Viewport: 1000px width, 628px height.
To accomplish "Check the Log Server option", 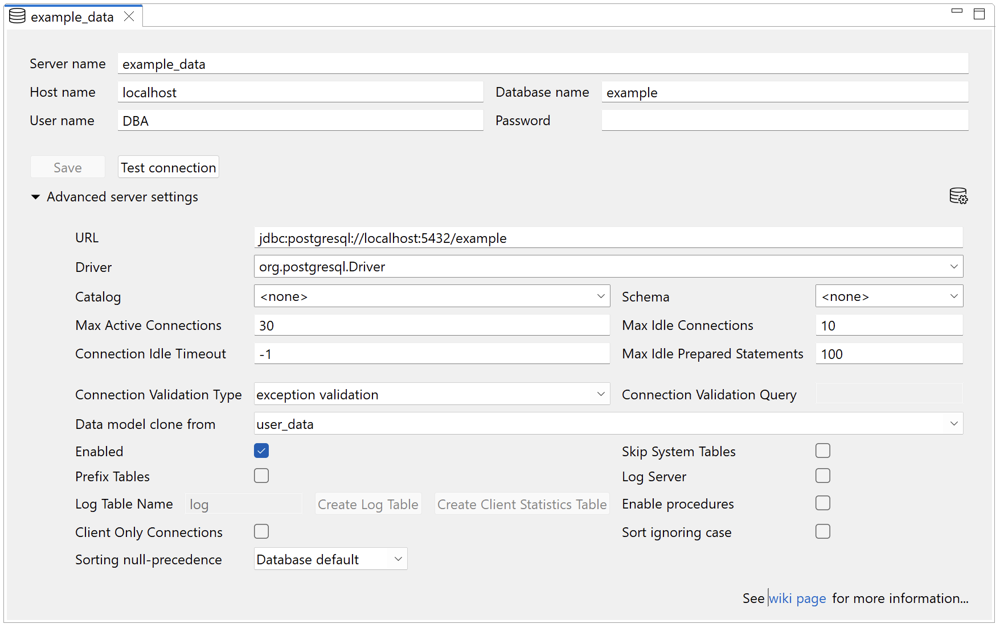I will point(822,476).
